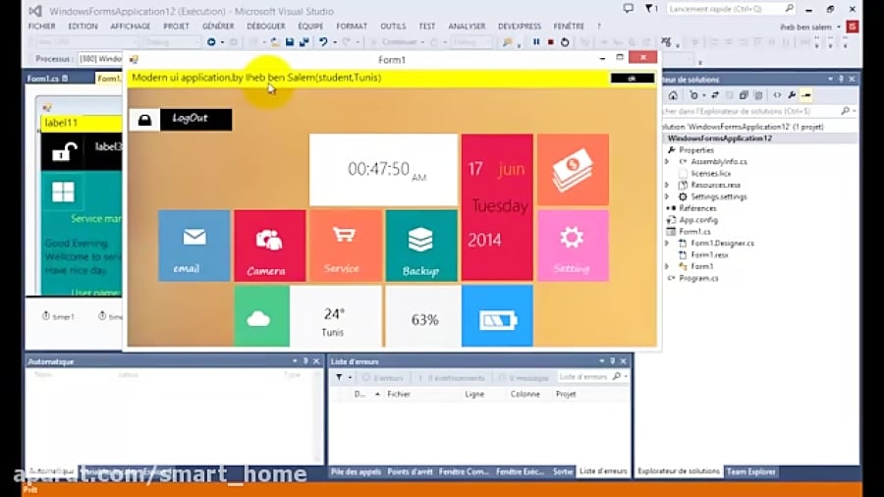The image size is (884, 497).
Task: Click the red date tile showing Tuesday
Action: click(x=497, y=207)
